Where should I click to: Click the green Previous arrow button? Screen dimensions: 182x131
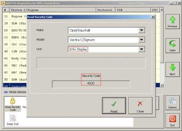172,22
